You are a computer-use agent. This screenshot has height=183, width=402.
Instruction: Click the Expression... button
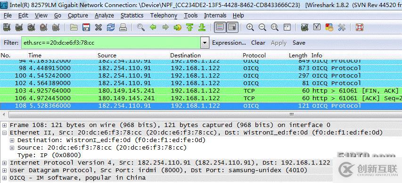click(x=229, y=43)
